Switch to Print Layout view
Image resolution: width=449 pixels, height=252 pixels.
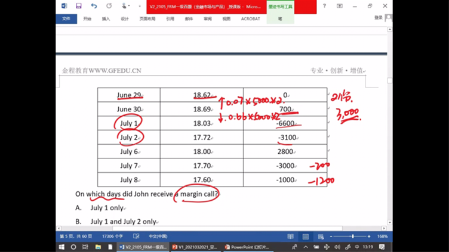click(306, 237)
